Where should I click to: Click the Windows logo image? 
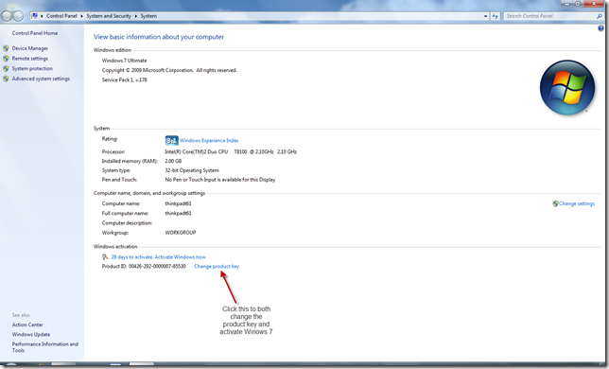[x=567, y=87]
